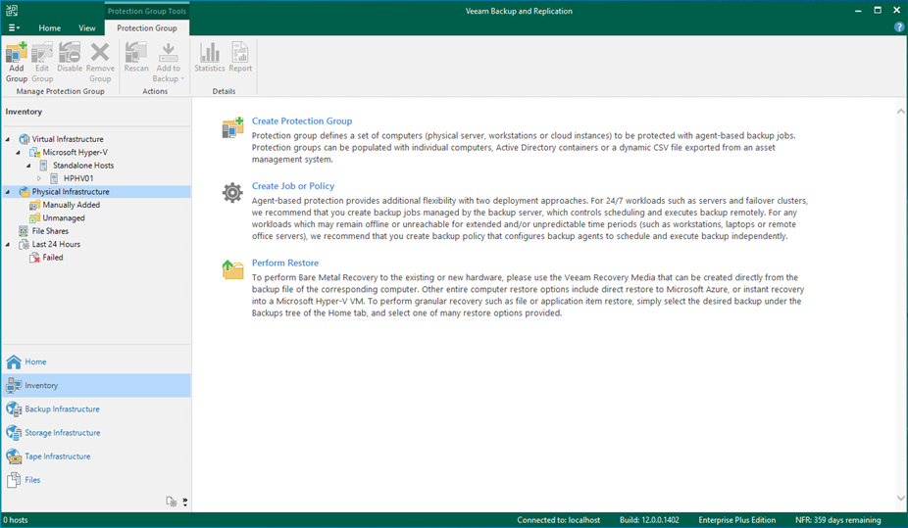The width and height of the screenshot is (908, 528).
Task: Click the Connected to: localhost status text
Action: tap(558, 520)
